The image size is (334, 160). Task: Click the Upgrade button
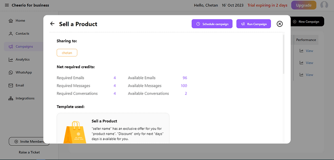click(303, 5)
